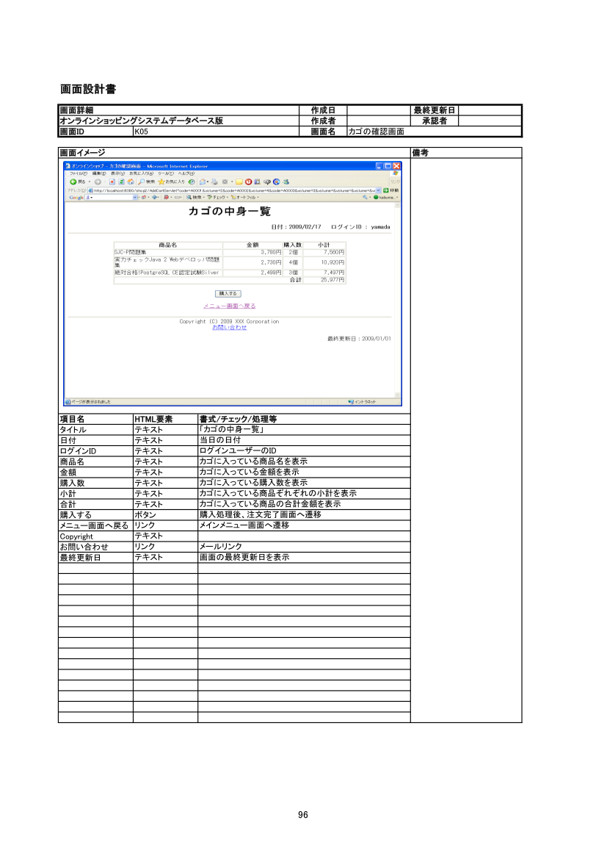The image size is (607, 859).
Task: Click the 移動 Go button beside address bar
Action: (x=390, y=190)
